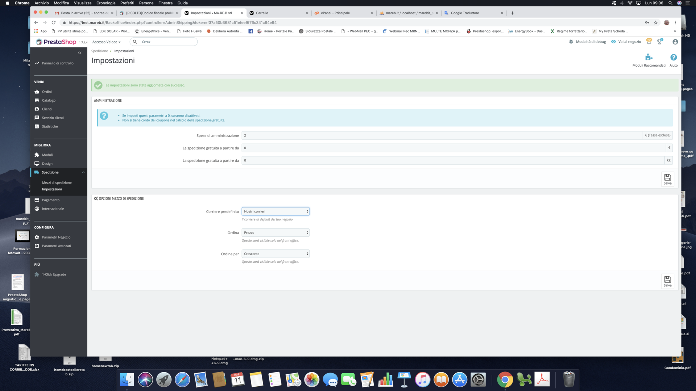The height and width of the screenshot is (391, 696).
Task: Click Salva in the Amministrazione panel
Action: (667, 179)
